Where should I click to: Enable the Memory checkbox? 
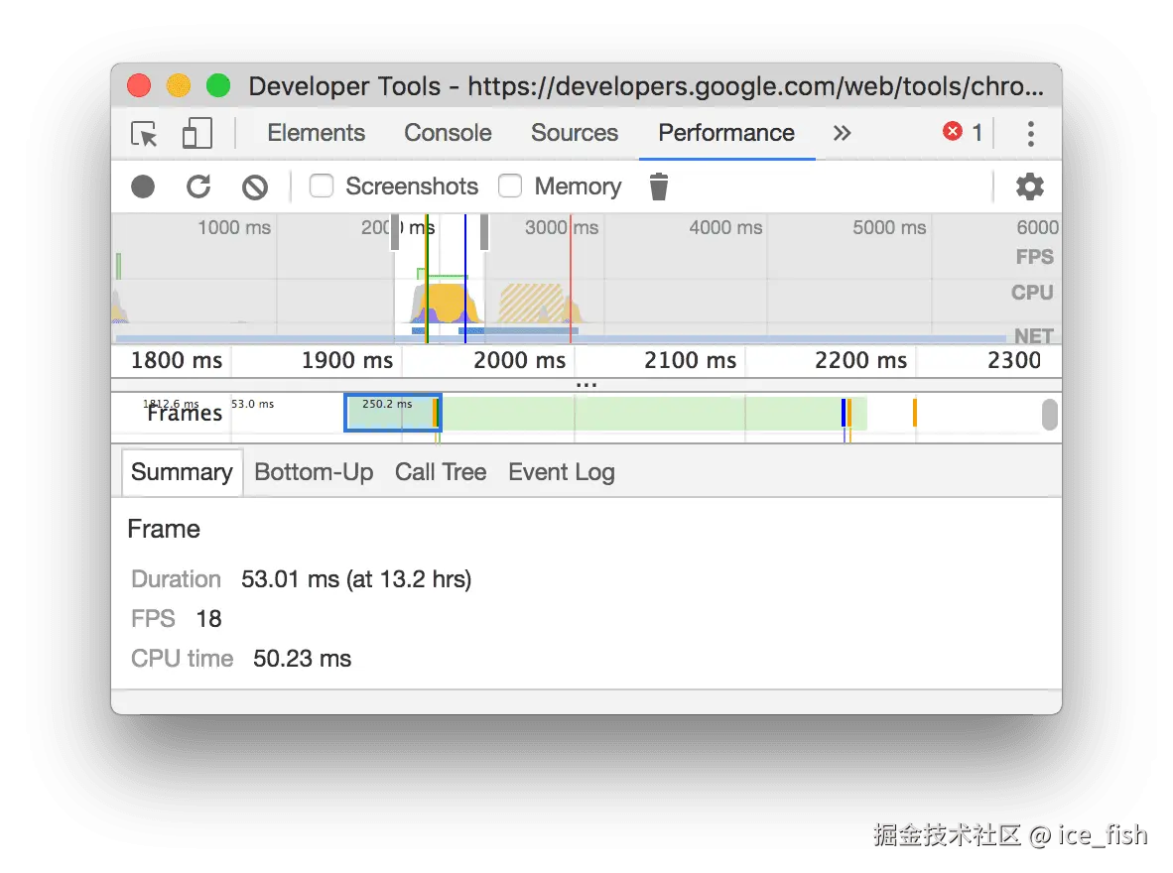click(510, 186)
